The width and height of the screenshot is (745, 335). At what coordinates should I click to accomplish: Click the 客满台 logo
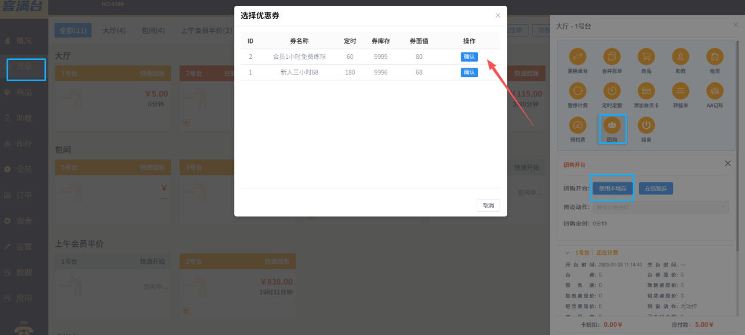tap(24, 8)
